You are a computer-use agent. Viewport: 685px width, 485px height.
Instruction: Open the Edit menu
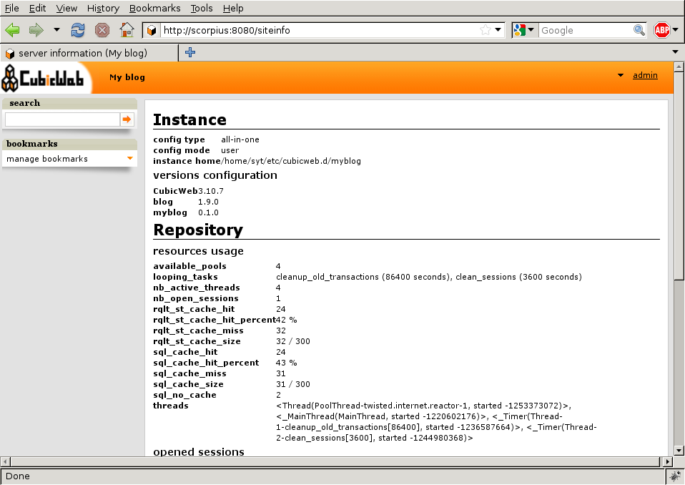38,8
